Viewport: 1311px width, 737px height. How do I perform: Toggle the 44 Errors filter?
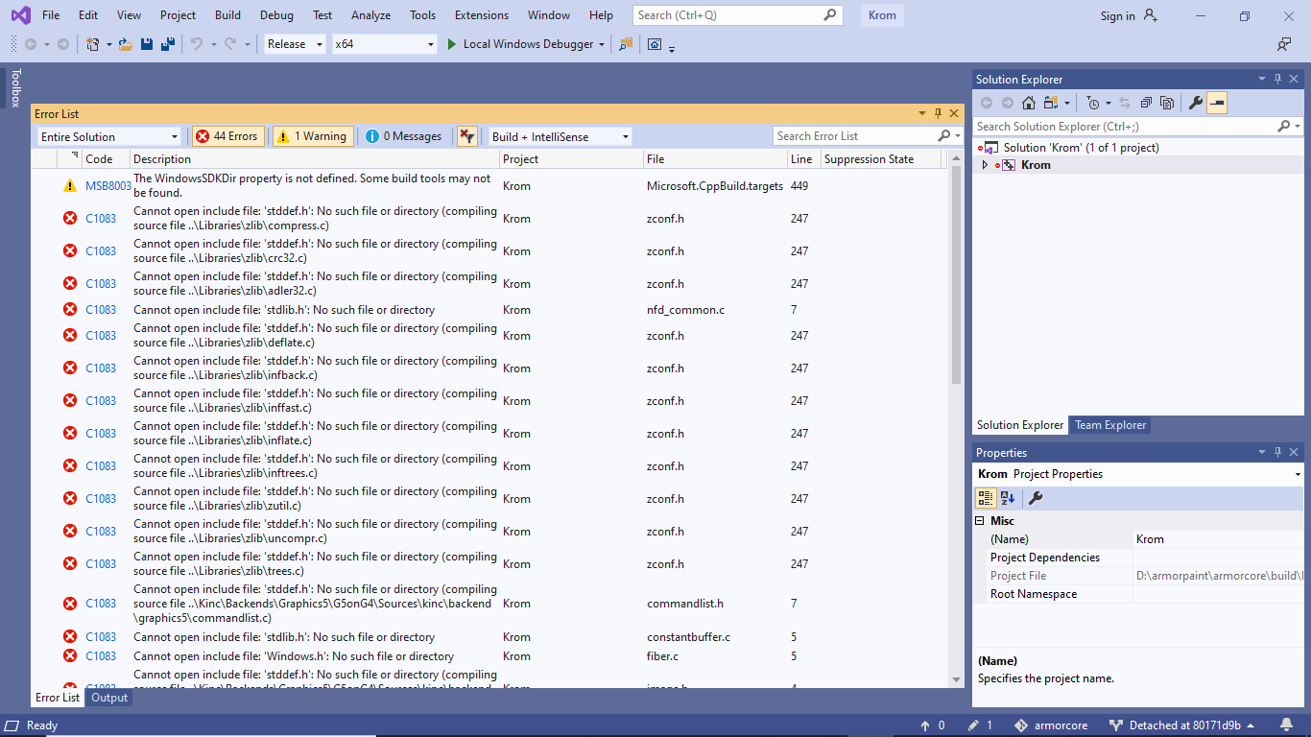coord(227,135)
